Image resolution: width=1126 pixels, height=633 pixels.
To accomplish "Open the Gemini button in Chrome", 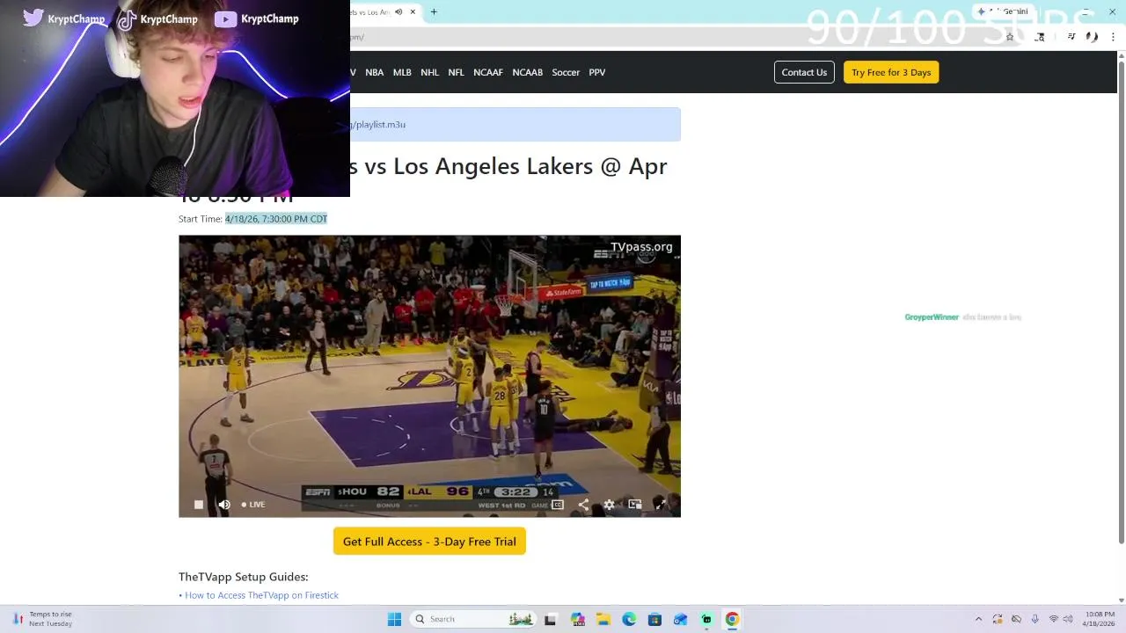I will (x=1003, y=12).
